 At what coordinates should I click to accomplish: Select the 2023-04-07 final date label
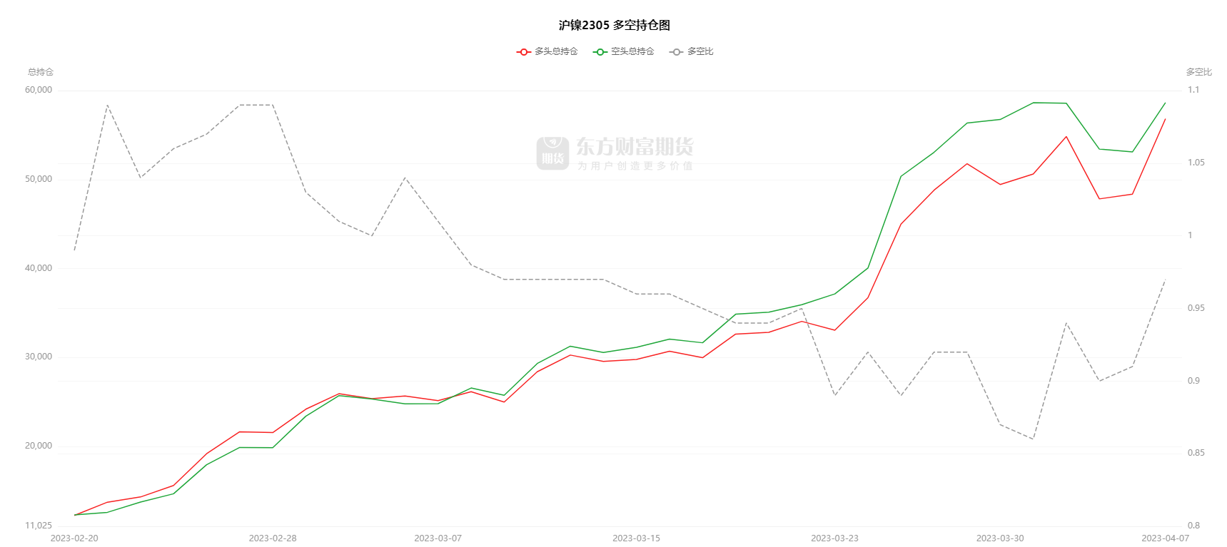(x=1165, y=538)
